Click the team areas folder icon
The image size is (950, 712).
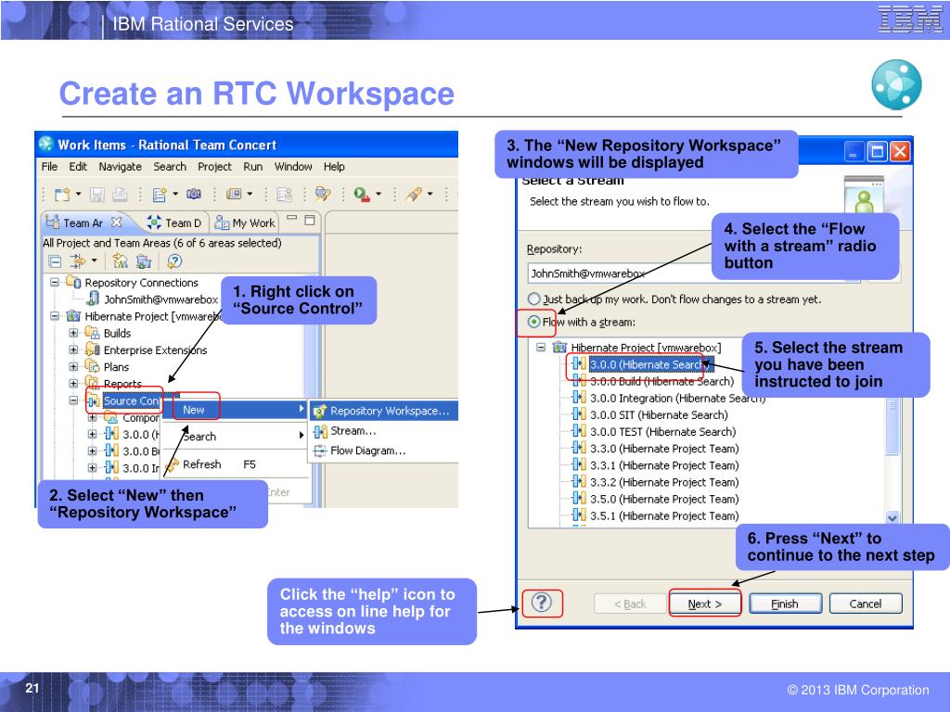(x=144, y=261)
